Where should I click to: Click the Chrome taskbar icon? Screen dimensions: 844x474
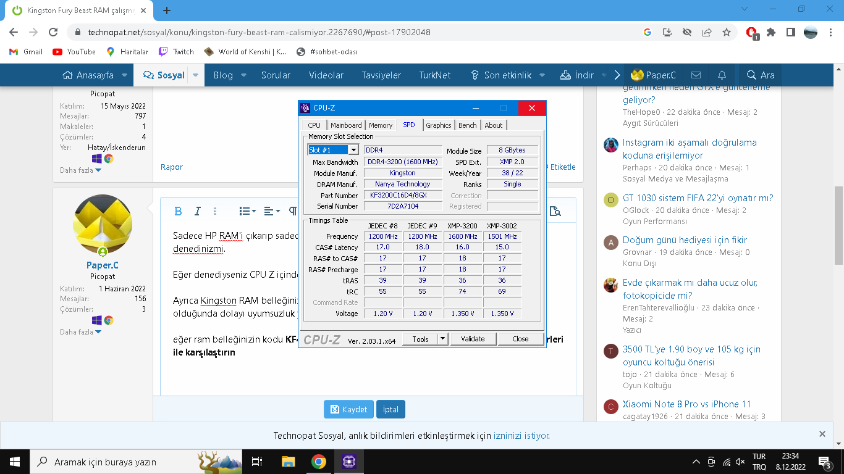[x=318, y=461]
